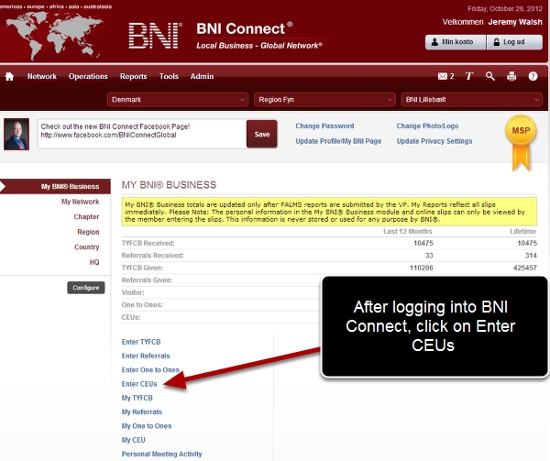Image resolution: width=550 pixels, height=461 pixels.
Task: Click the Change Password link
Action: click(324, 126)
